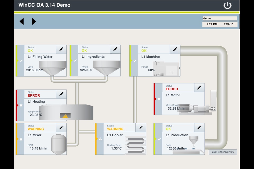Click the check mark on L1 Filling Water

pyautogui.click(x=21, y=61)
